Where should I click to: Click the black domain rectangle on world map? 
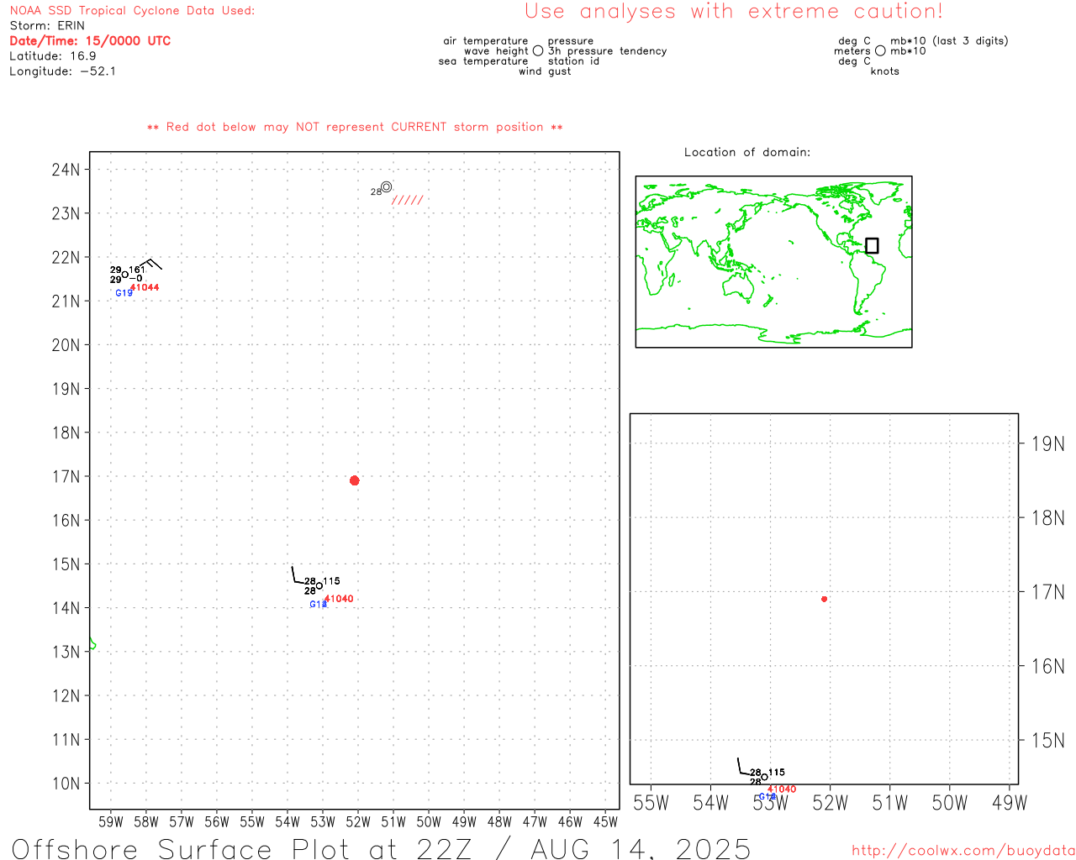pos(872,245)
